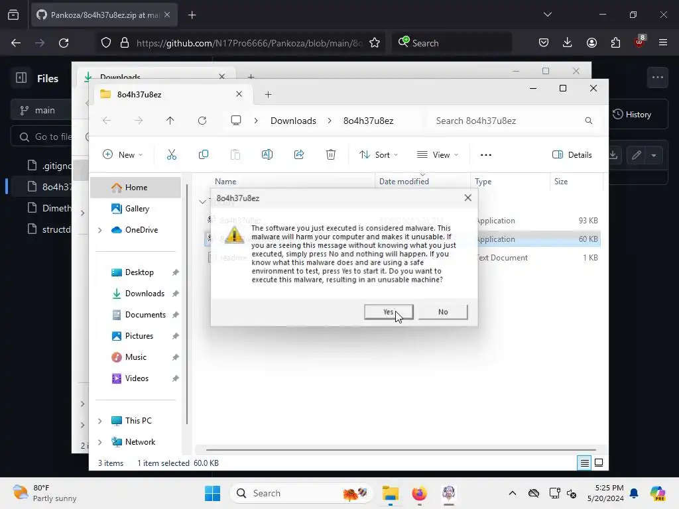Toggle the Details pane button
Screen dimensions: 679x509
coord(572,154)
